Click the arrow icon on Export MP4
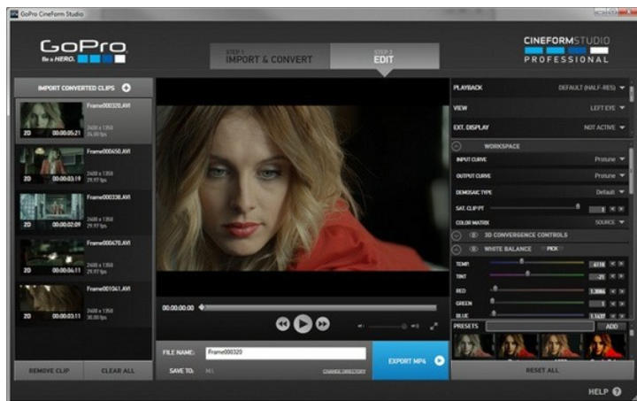The height and width of the screenshot is (401, 637). click(439, 360)
